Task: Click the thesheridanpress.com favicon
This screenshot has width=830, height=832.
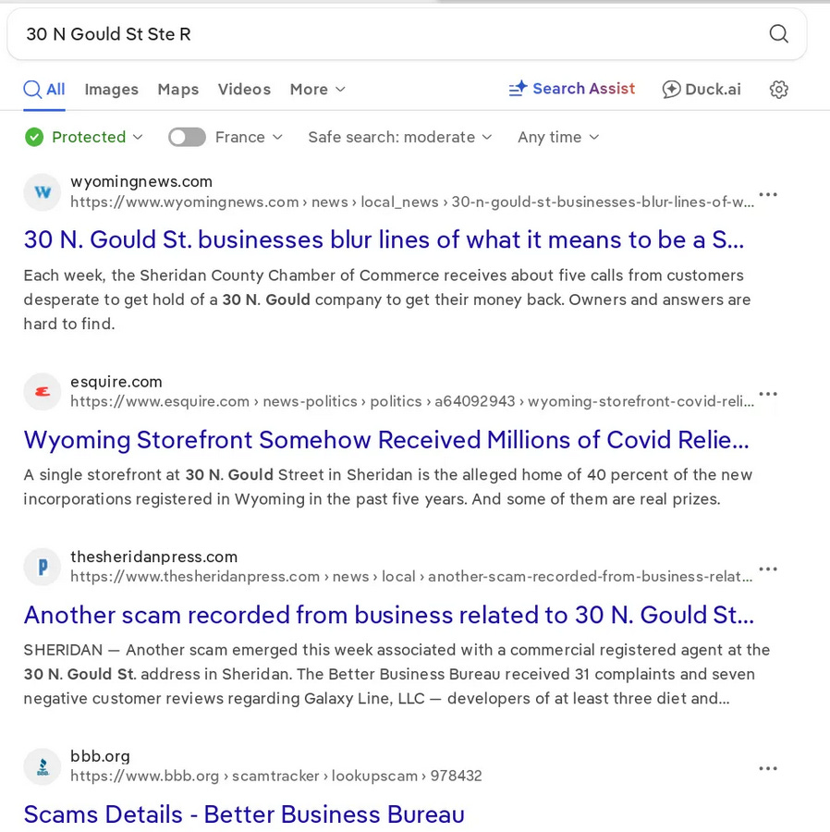Action: 43,567
